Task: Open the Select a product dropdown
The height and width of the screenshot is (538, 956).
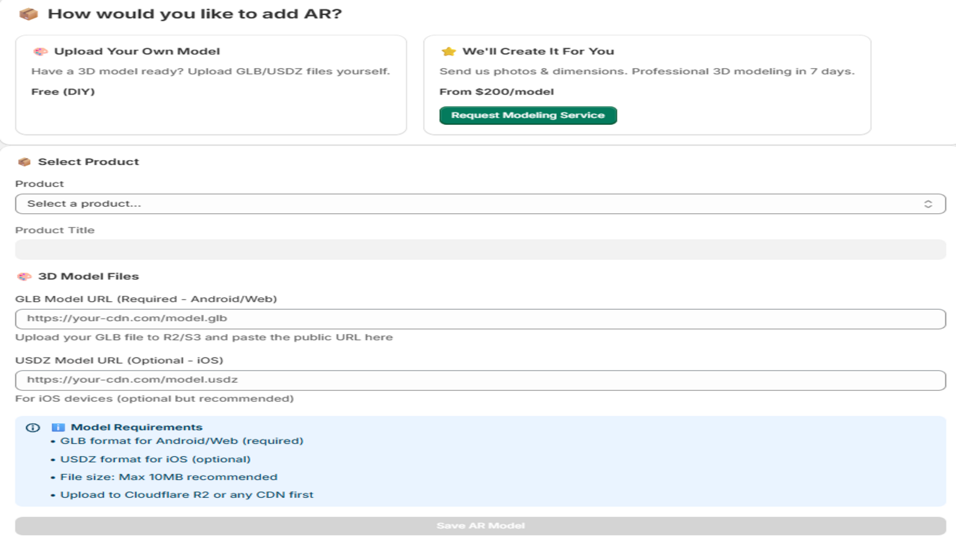Action: [480, 204]
